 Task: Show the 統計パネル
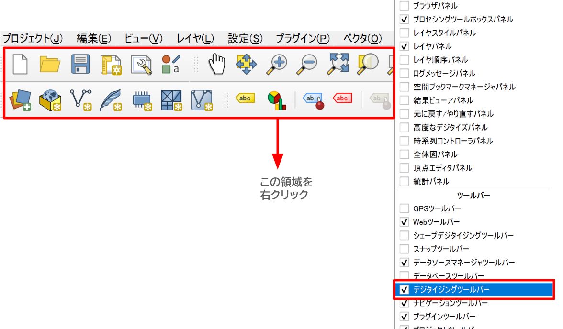404,181
